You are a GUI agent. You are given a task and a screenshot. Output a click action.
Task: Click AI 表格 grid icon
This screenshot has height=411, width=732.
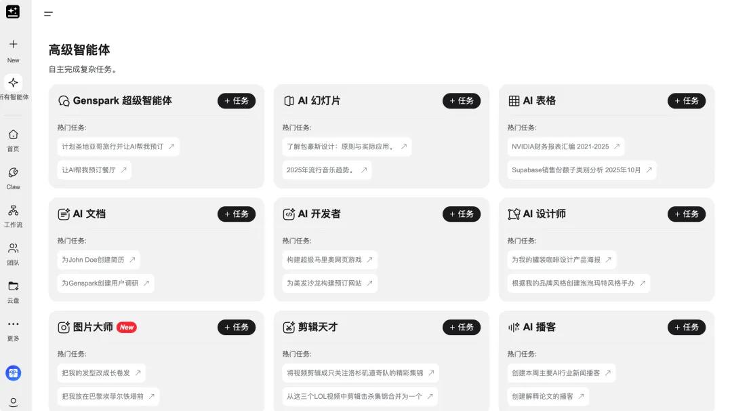click(514, 101)
